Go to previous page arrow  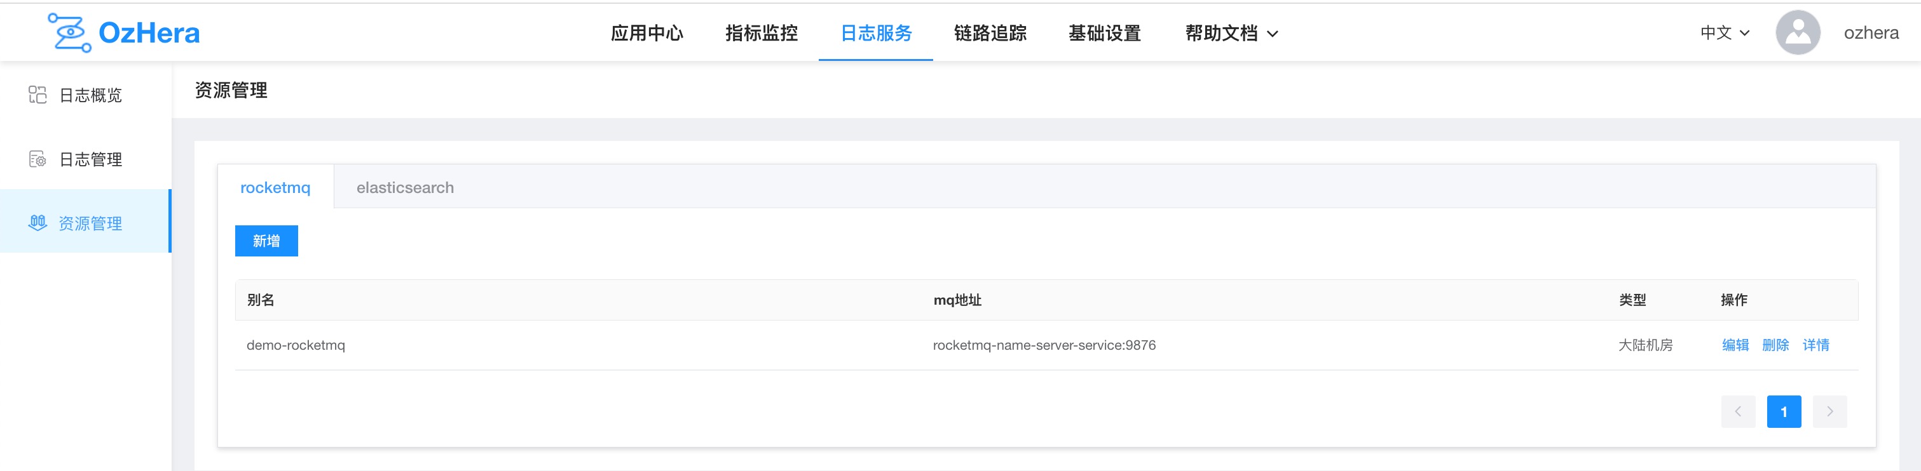click(1739, 411)
